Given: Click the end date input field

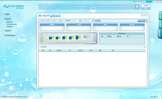Looking at the screenshot, I should [88, 21].
